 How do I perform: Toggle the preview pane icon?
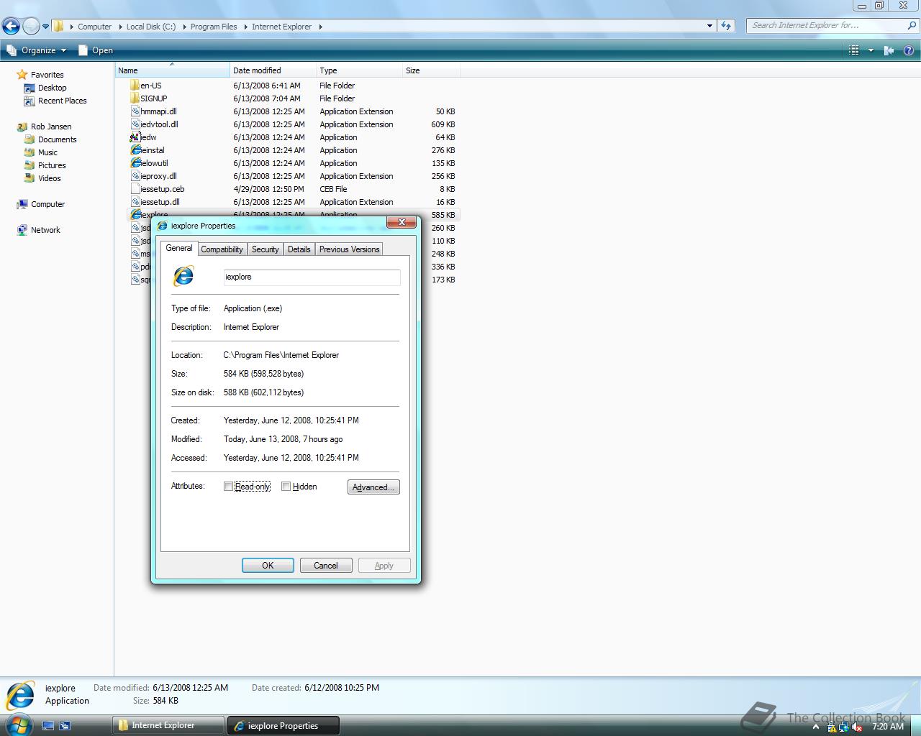click(889, 50)
